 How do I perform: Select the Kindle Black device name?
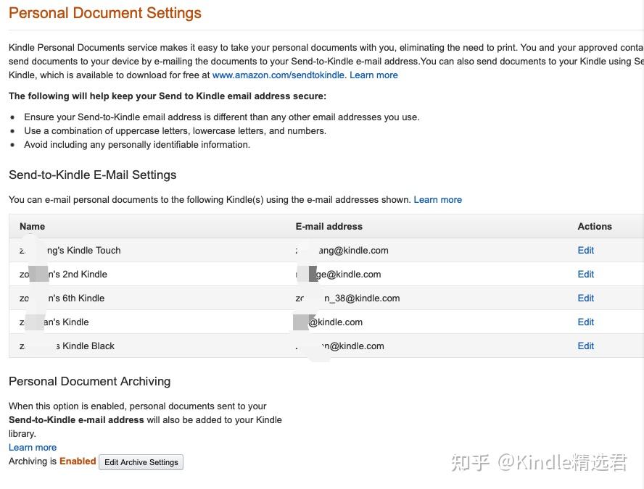(x=67, y=346)
